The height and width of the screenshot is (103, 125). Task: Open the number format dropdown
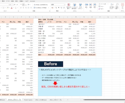64,5
